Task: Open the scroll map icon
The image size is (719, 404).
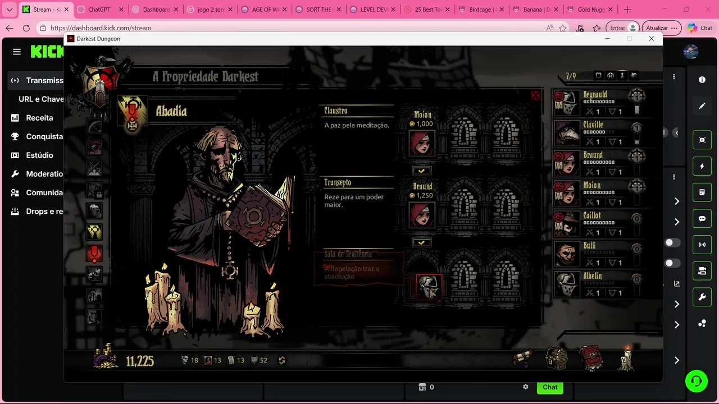Action: (522, 359)
